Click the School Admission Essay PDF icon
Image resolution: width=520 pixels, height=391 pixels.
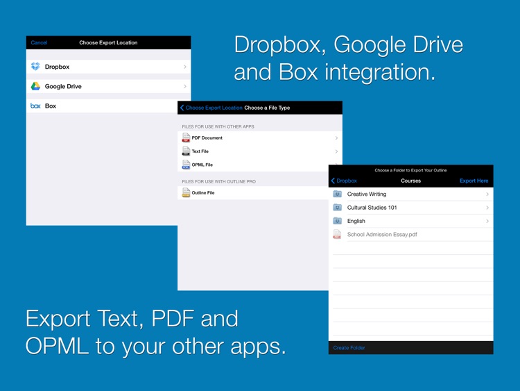point(337,234)
